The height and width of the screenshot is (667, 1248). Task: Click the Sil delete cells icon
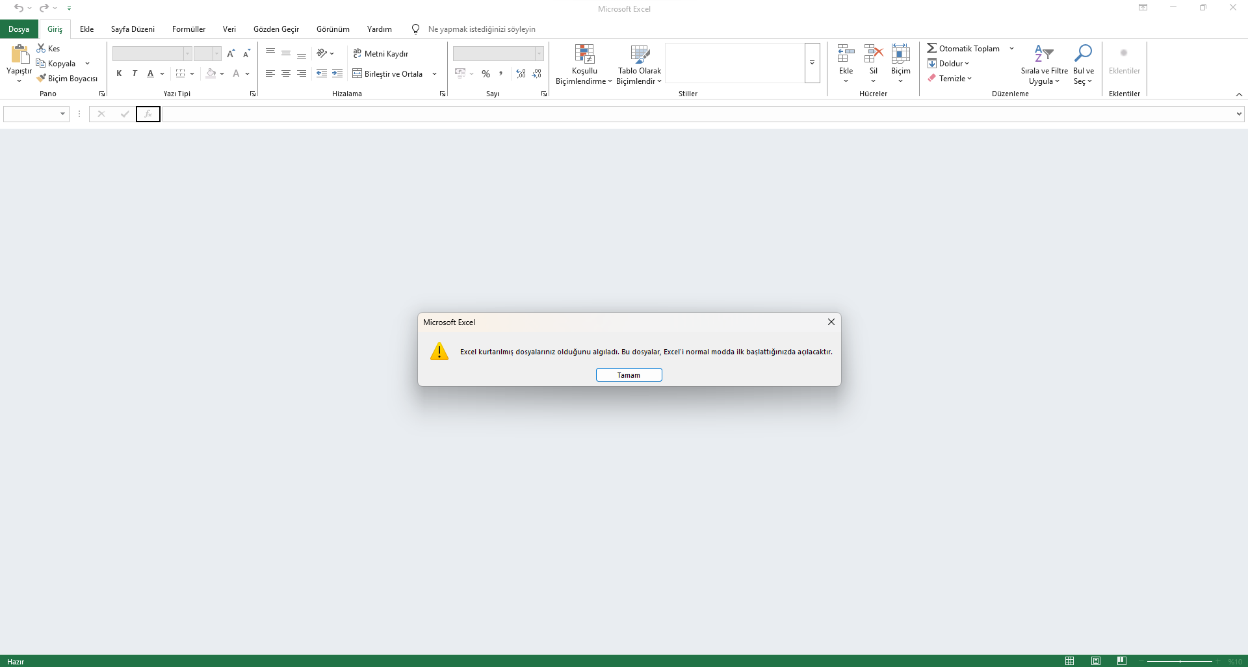(x=874, y=53)
